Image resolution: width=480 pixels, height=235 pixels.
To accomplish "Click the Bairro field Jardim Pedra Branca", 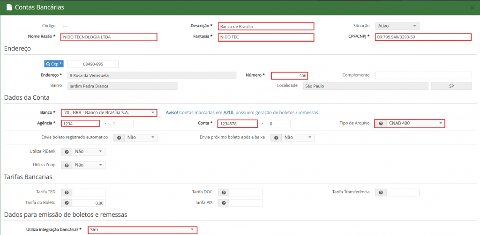I will coord(122,86).
